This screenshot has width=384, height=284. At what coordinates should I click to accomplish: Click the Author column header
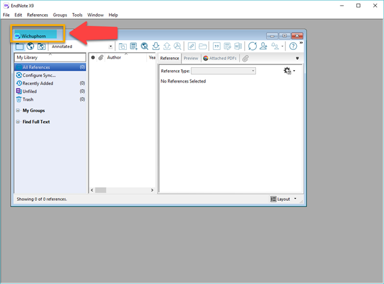pos(114,57)
